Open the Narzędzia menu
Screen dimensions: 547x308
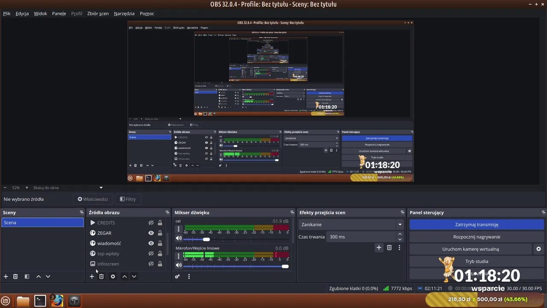(x=124, y=14)
